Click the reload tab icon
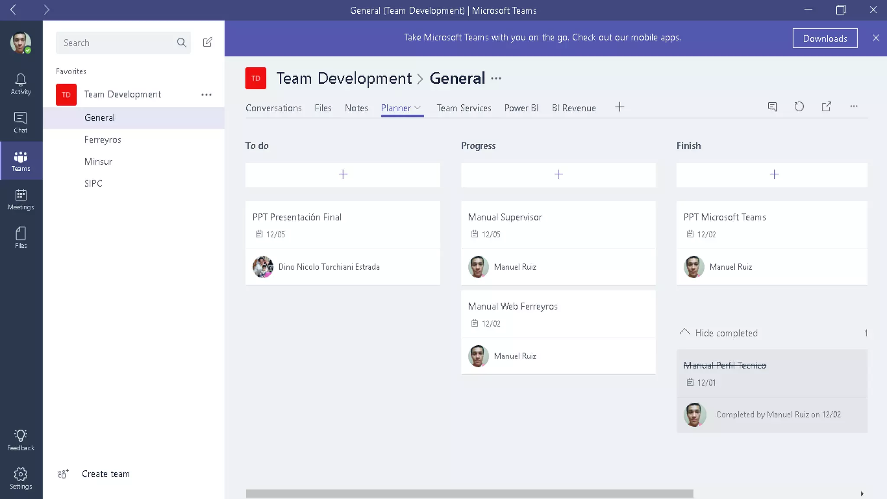Screen dimensions: 887x499 pos(799,107)
